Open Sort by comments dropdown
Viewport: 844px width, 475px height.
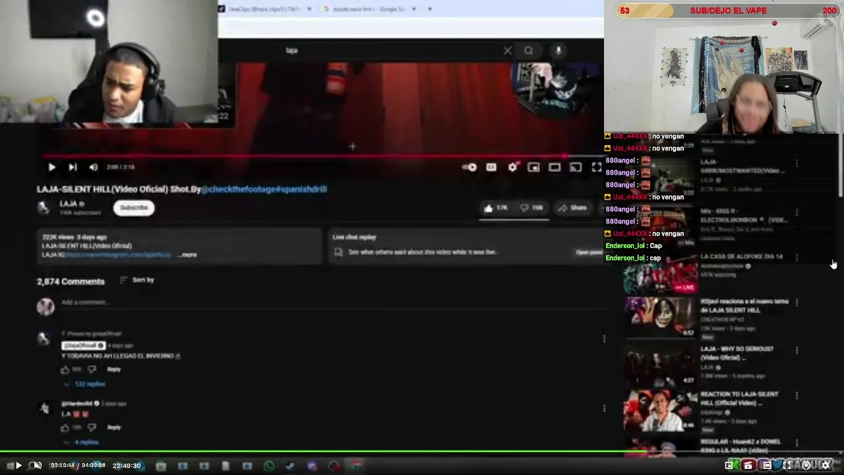[137, 280]
